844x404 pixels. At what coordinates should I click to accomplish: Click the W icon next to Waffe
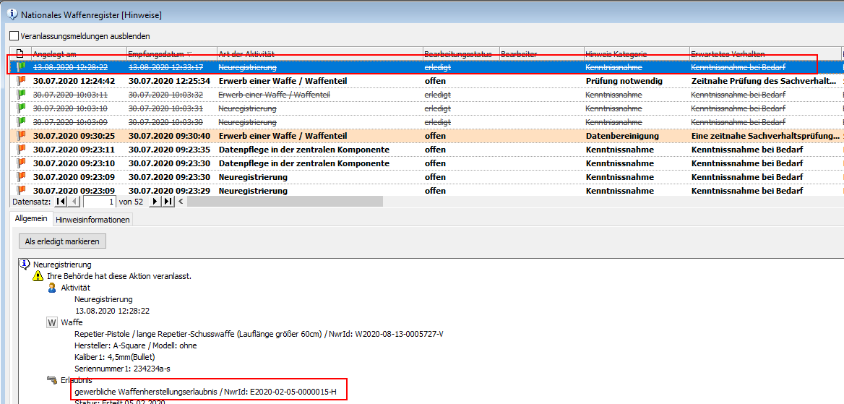pyautogui.click(x=52, y=323)
